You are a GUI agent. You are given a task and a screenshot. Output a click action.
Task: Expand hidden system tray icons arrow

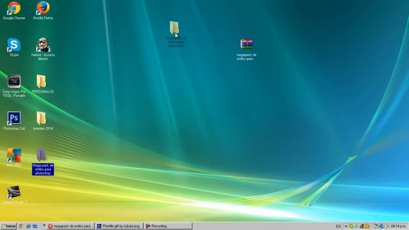(x=346, y=226)
